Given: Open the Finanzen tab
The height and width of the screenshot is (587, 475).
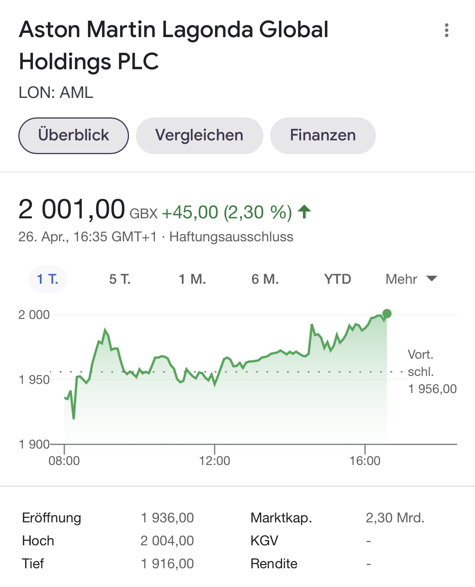Looking at the screenshot, I should coord(323,135).
